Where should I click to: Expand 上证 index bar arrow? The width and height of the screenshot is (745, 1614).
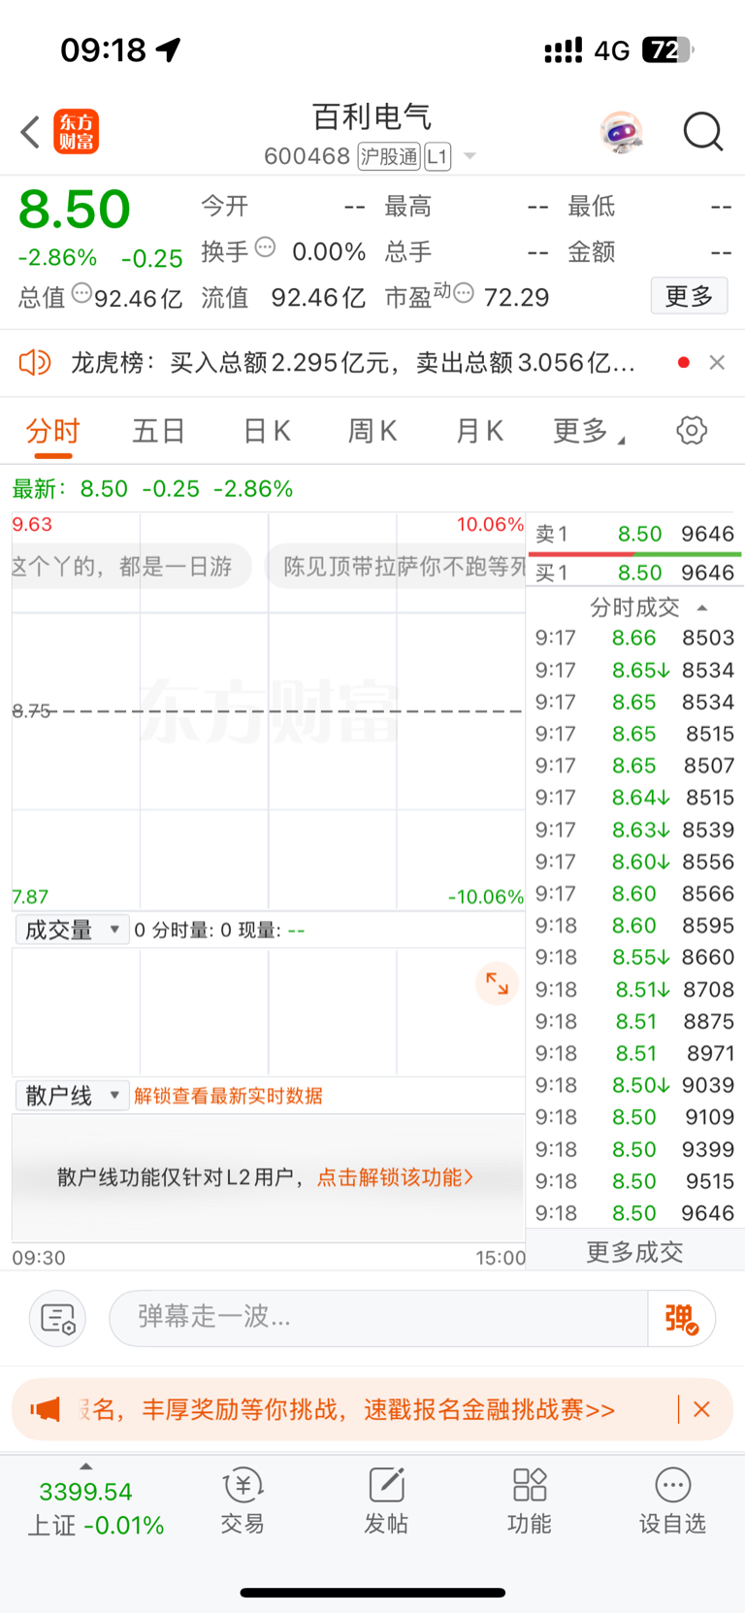86,1466
